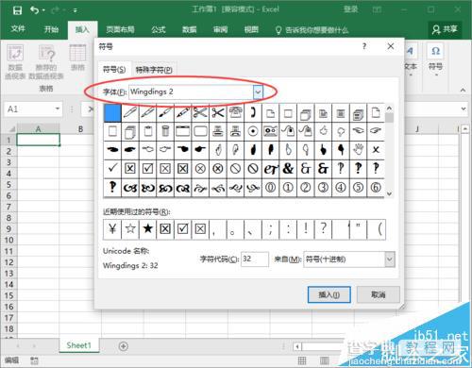Click the Insert button in dialog
The width and height of the screenshot is (472, 368).
pyautogui.click(x=329, y=294)
